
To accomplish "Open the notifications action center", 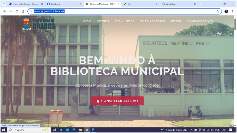I will click(x=231, y=130).
